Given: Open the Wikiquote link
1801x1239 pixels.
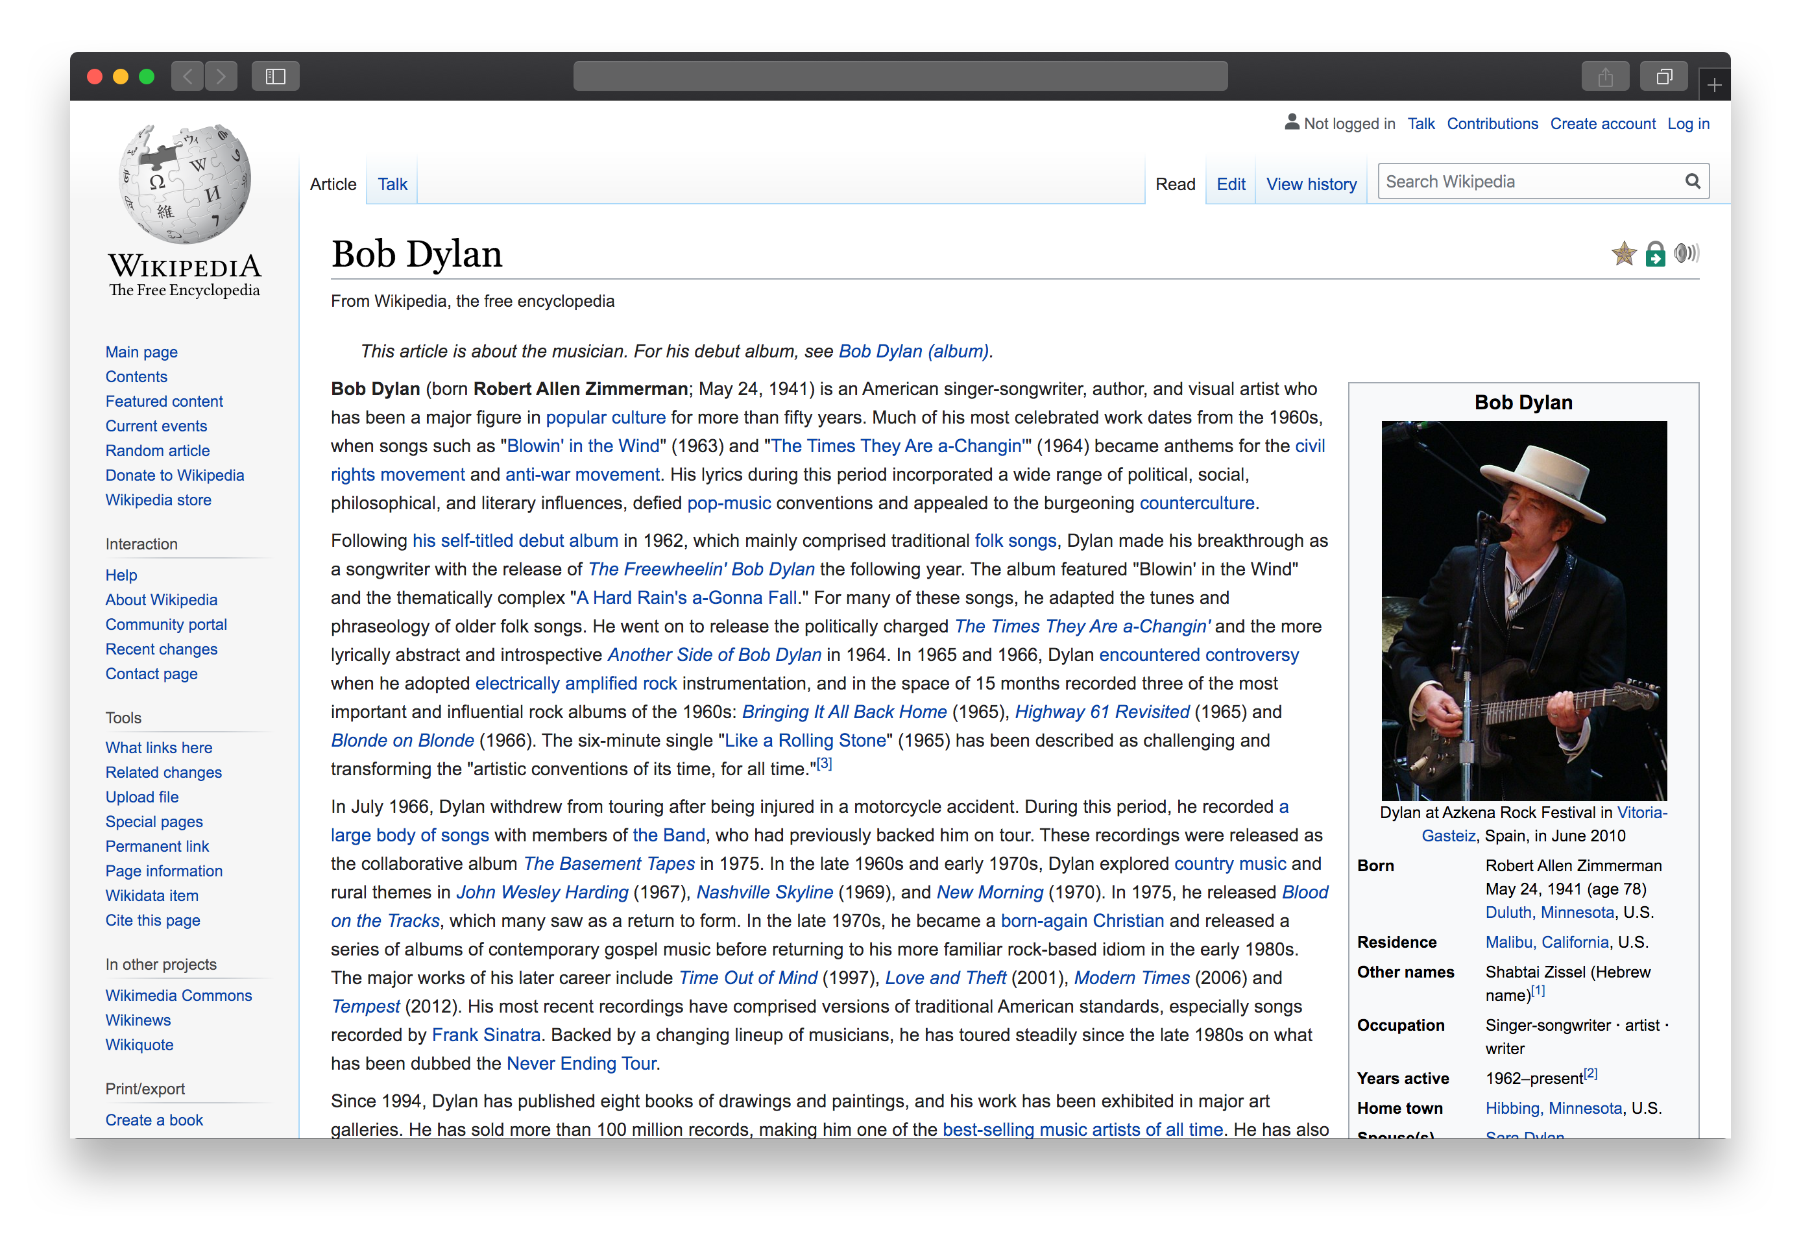Looking at the screenshot, I should point(139,1045).
